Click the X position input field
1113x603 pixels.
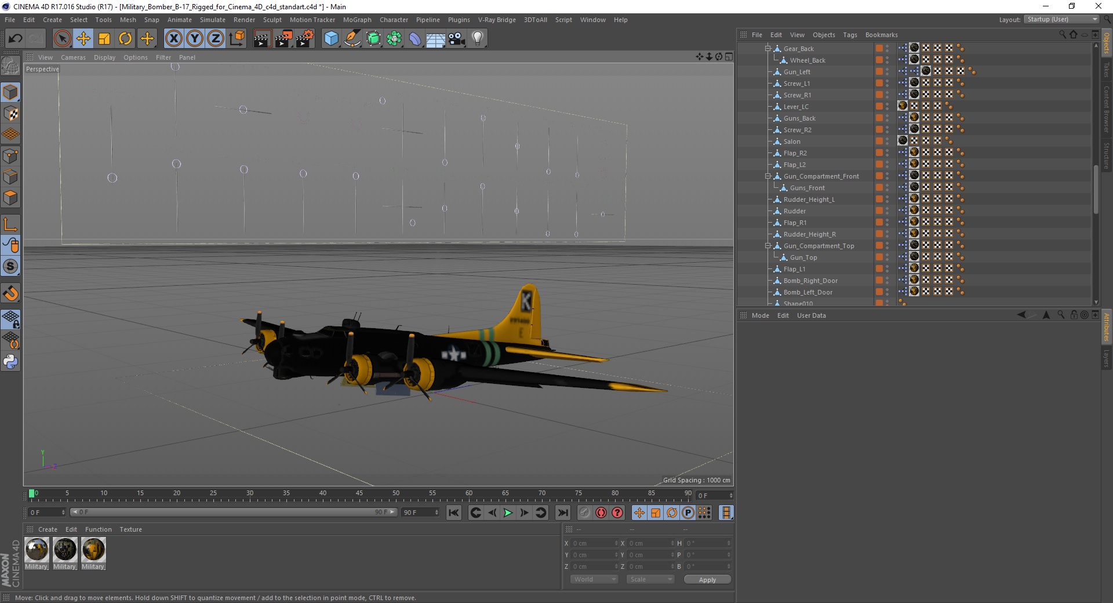point(595,543)
